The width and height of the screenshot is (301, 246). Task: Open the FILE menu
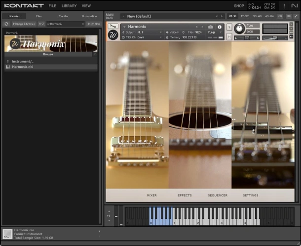[x=52, y=6]
